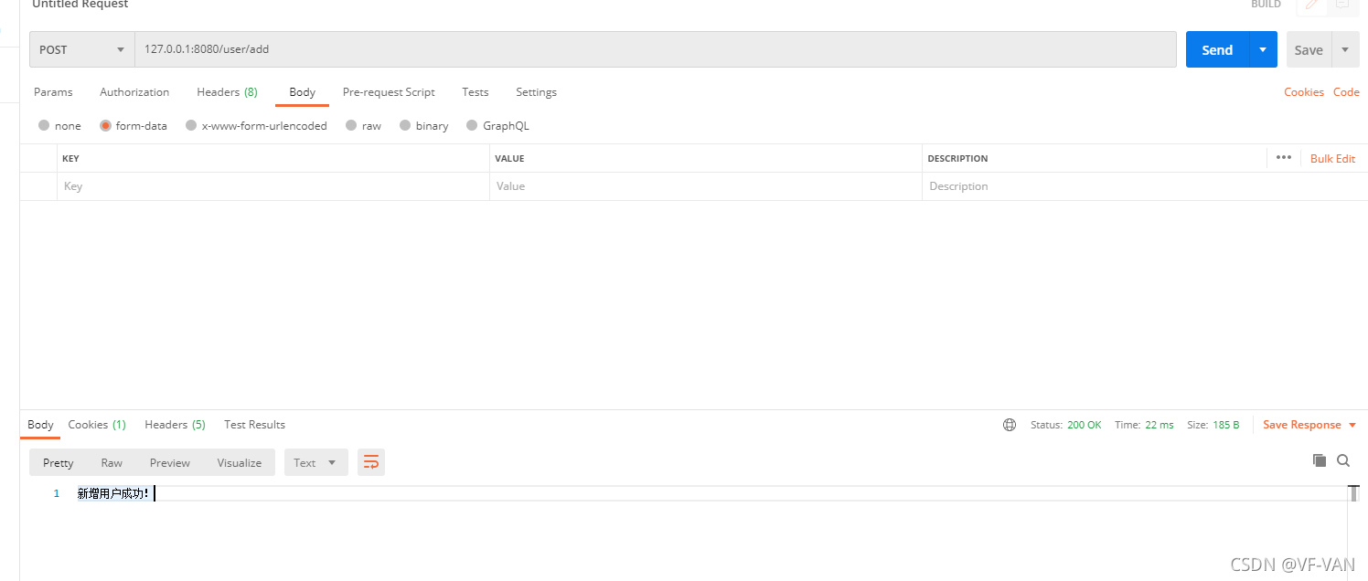1368x581 pixels.
Task: Click the wrap lines icon in response toolbar
Action: (x=371, y=462)
